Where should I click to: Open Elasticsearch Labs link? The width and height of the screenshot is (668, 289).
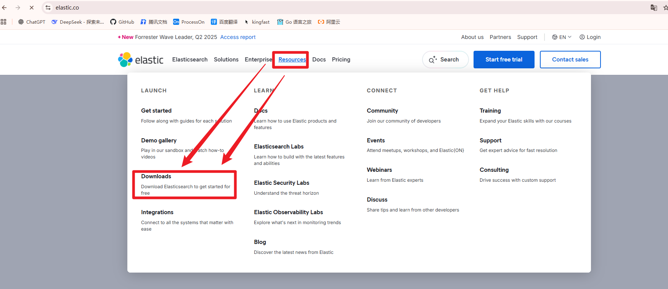click(279, 147)
